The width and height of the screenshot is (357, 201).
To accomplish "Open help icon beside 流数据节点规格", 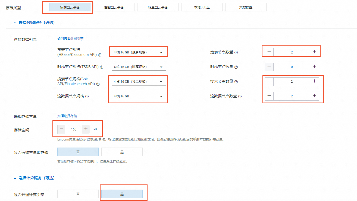I will (87, 96).
